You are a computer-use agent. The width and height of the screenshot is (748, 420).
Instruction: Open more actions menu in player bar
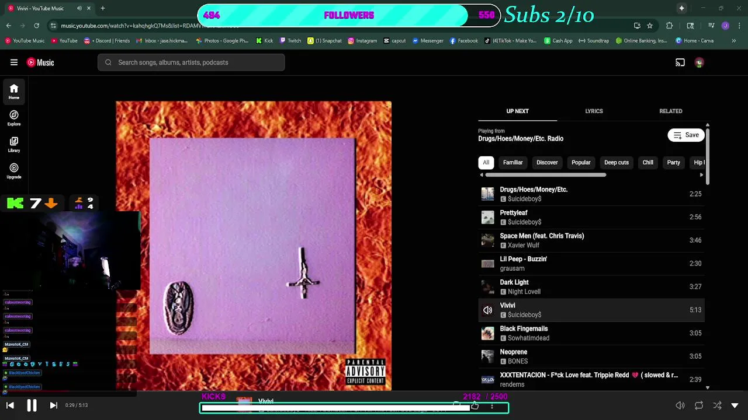[492, 406]
